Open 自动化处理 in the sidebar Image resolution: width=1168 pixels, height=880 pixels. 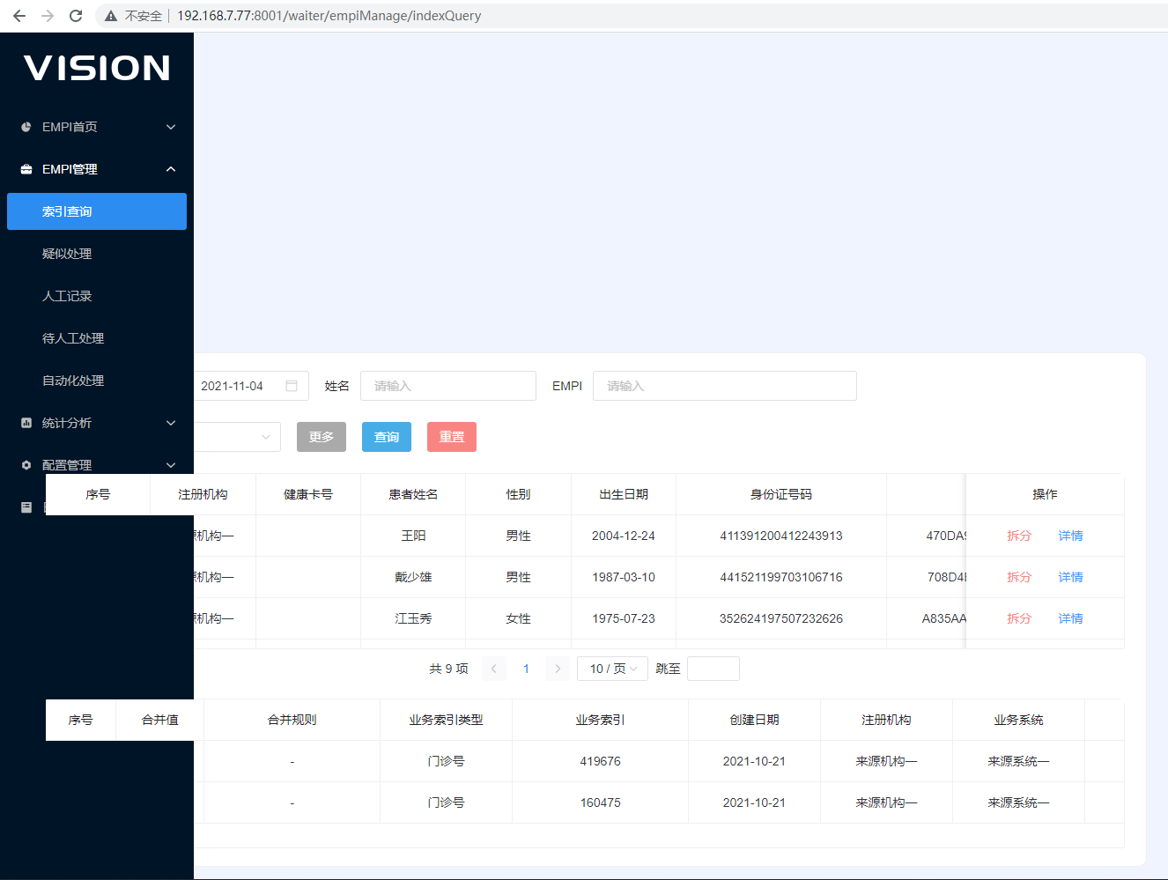point(73,381)
